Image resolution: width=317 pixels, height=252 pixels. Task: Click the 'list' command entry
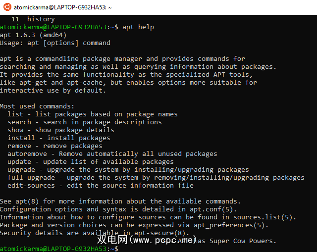[15, 114]
